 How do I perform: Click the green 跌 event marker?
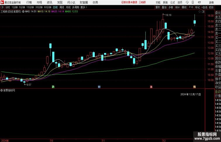click(53, 87)
